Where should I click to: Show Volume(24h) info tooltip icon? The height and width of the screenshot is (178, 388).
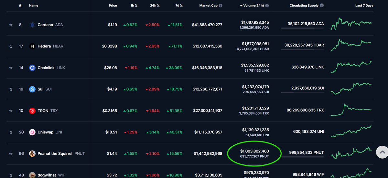pyautogui.click(x=267, y=6)
